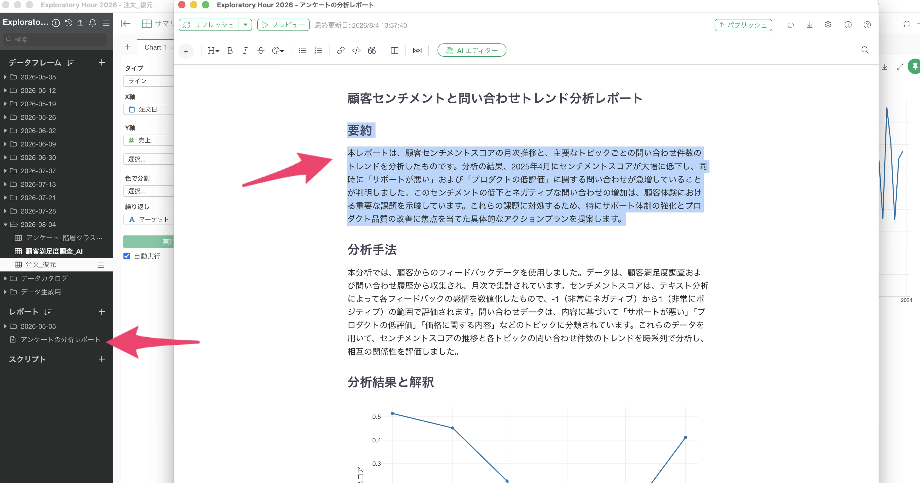
Task: Insert a hyperlink
Action: (341, 51)
